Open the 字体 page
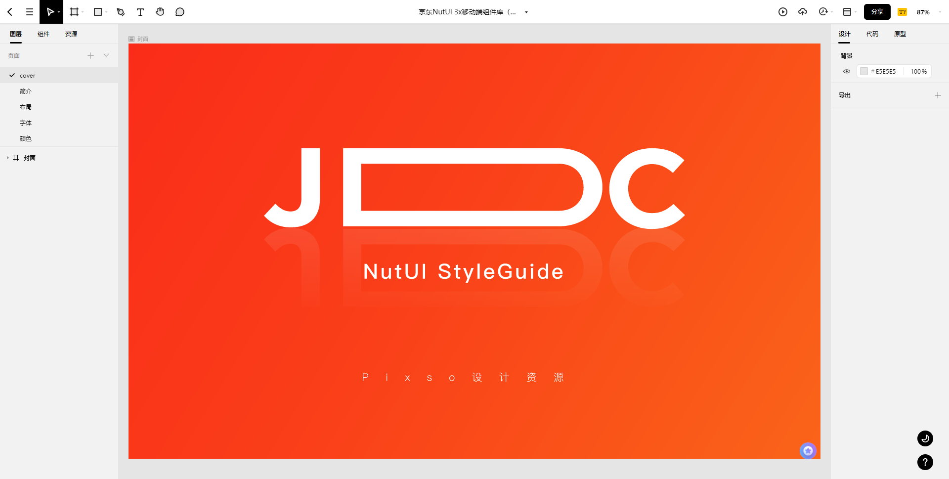The image size is (949, 479). click(x=59, y=123)
